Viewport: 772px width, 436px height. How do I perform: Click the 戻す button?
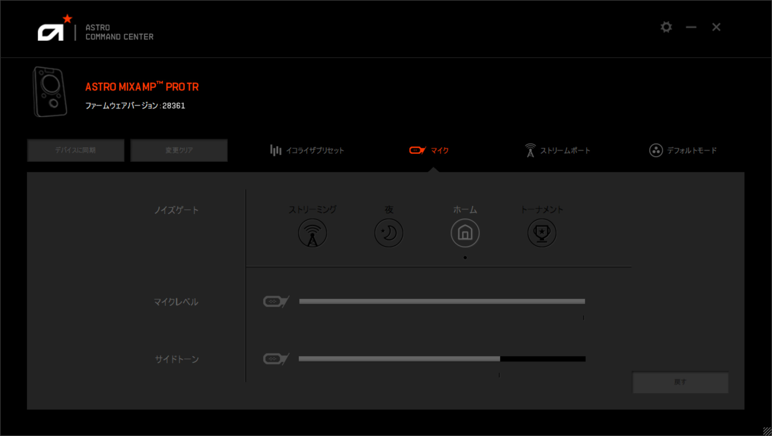680,382
